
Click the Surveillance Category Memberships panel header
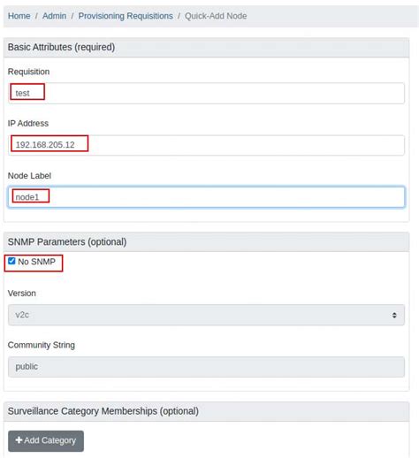206,411
